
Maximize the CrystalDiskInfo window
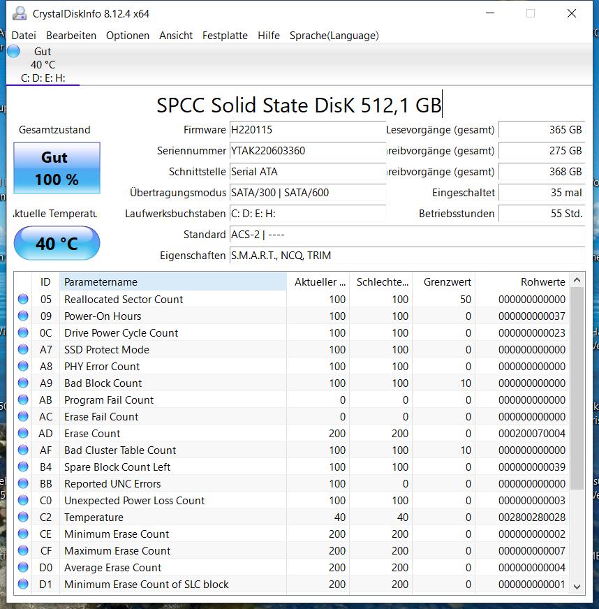pos(531,13)
